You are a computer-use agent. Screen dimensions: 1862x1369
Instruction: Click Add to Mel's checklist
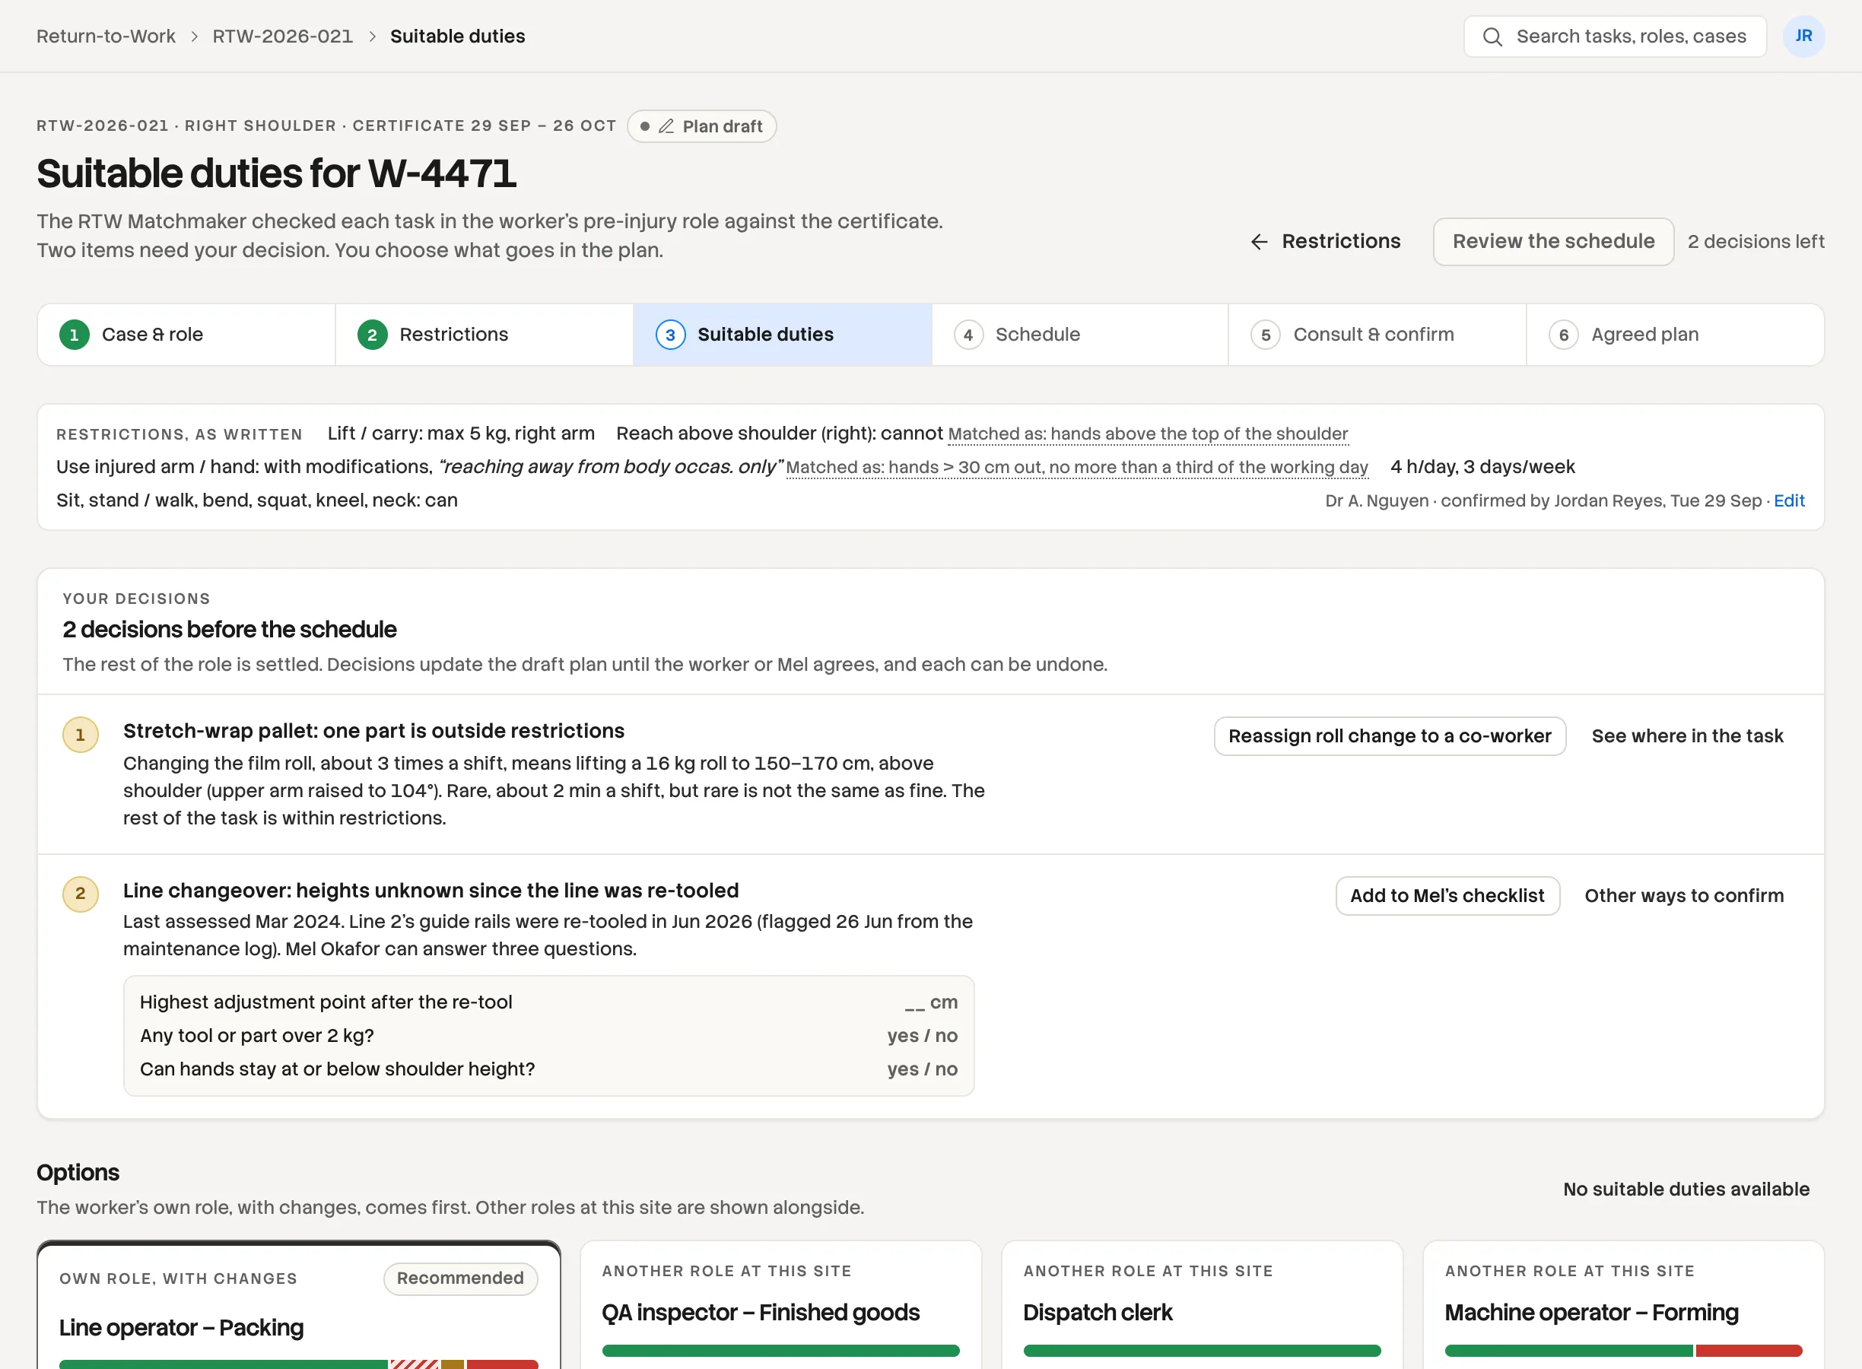(x=1447, y=896)
